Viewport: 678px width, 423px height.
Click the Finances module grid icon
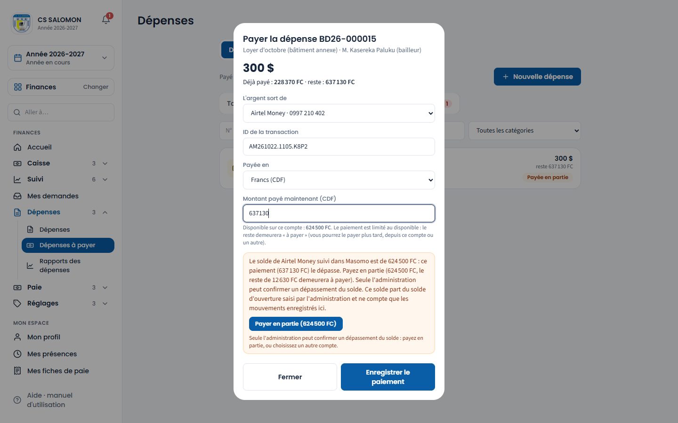[x=18, y=87]
